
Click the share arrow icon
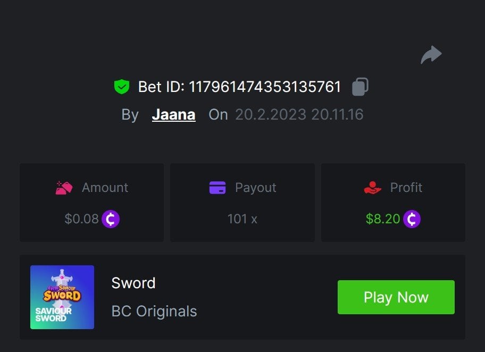pos(431,55)
